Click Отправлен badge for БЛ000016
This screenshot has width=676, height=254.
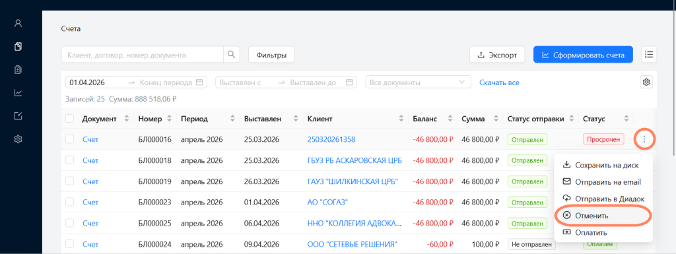[x=527, y=139]
